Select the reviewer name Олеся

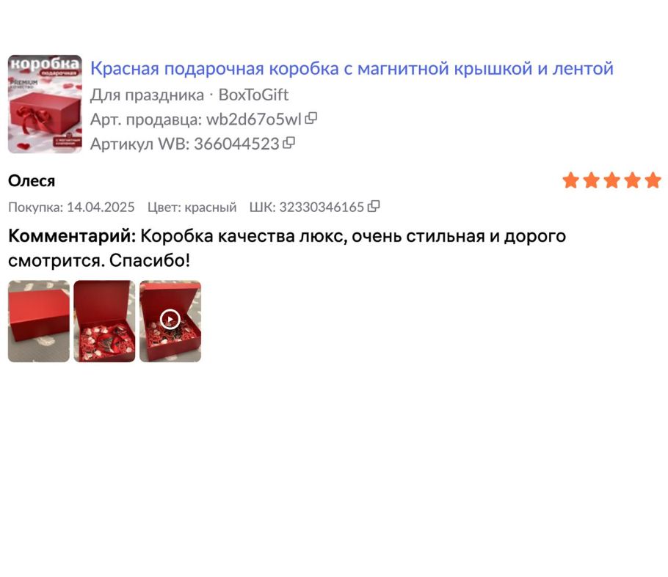pos(32,181)
